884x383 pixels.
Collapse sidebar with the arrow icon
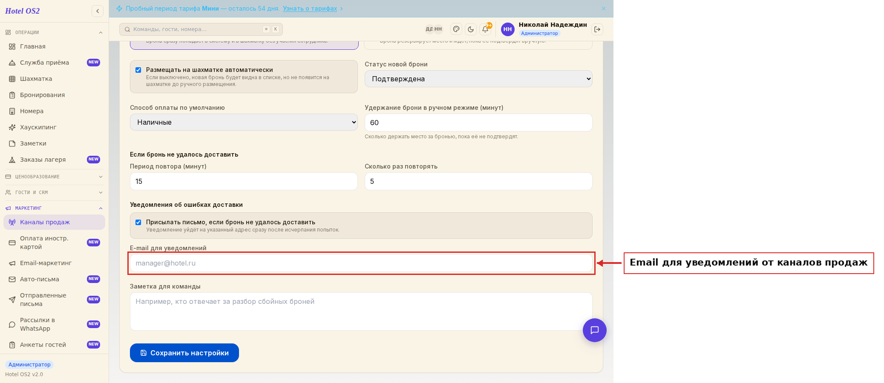(x=98, y=11)
